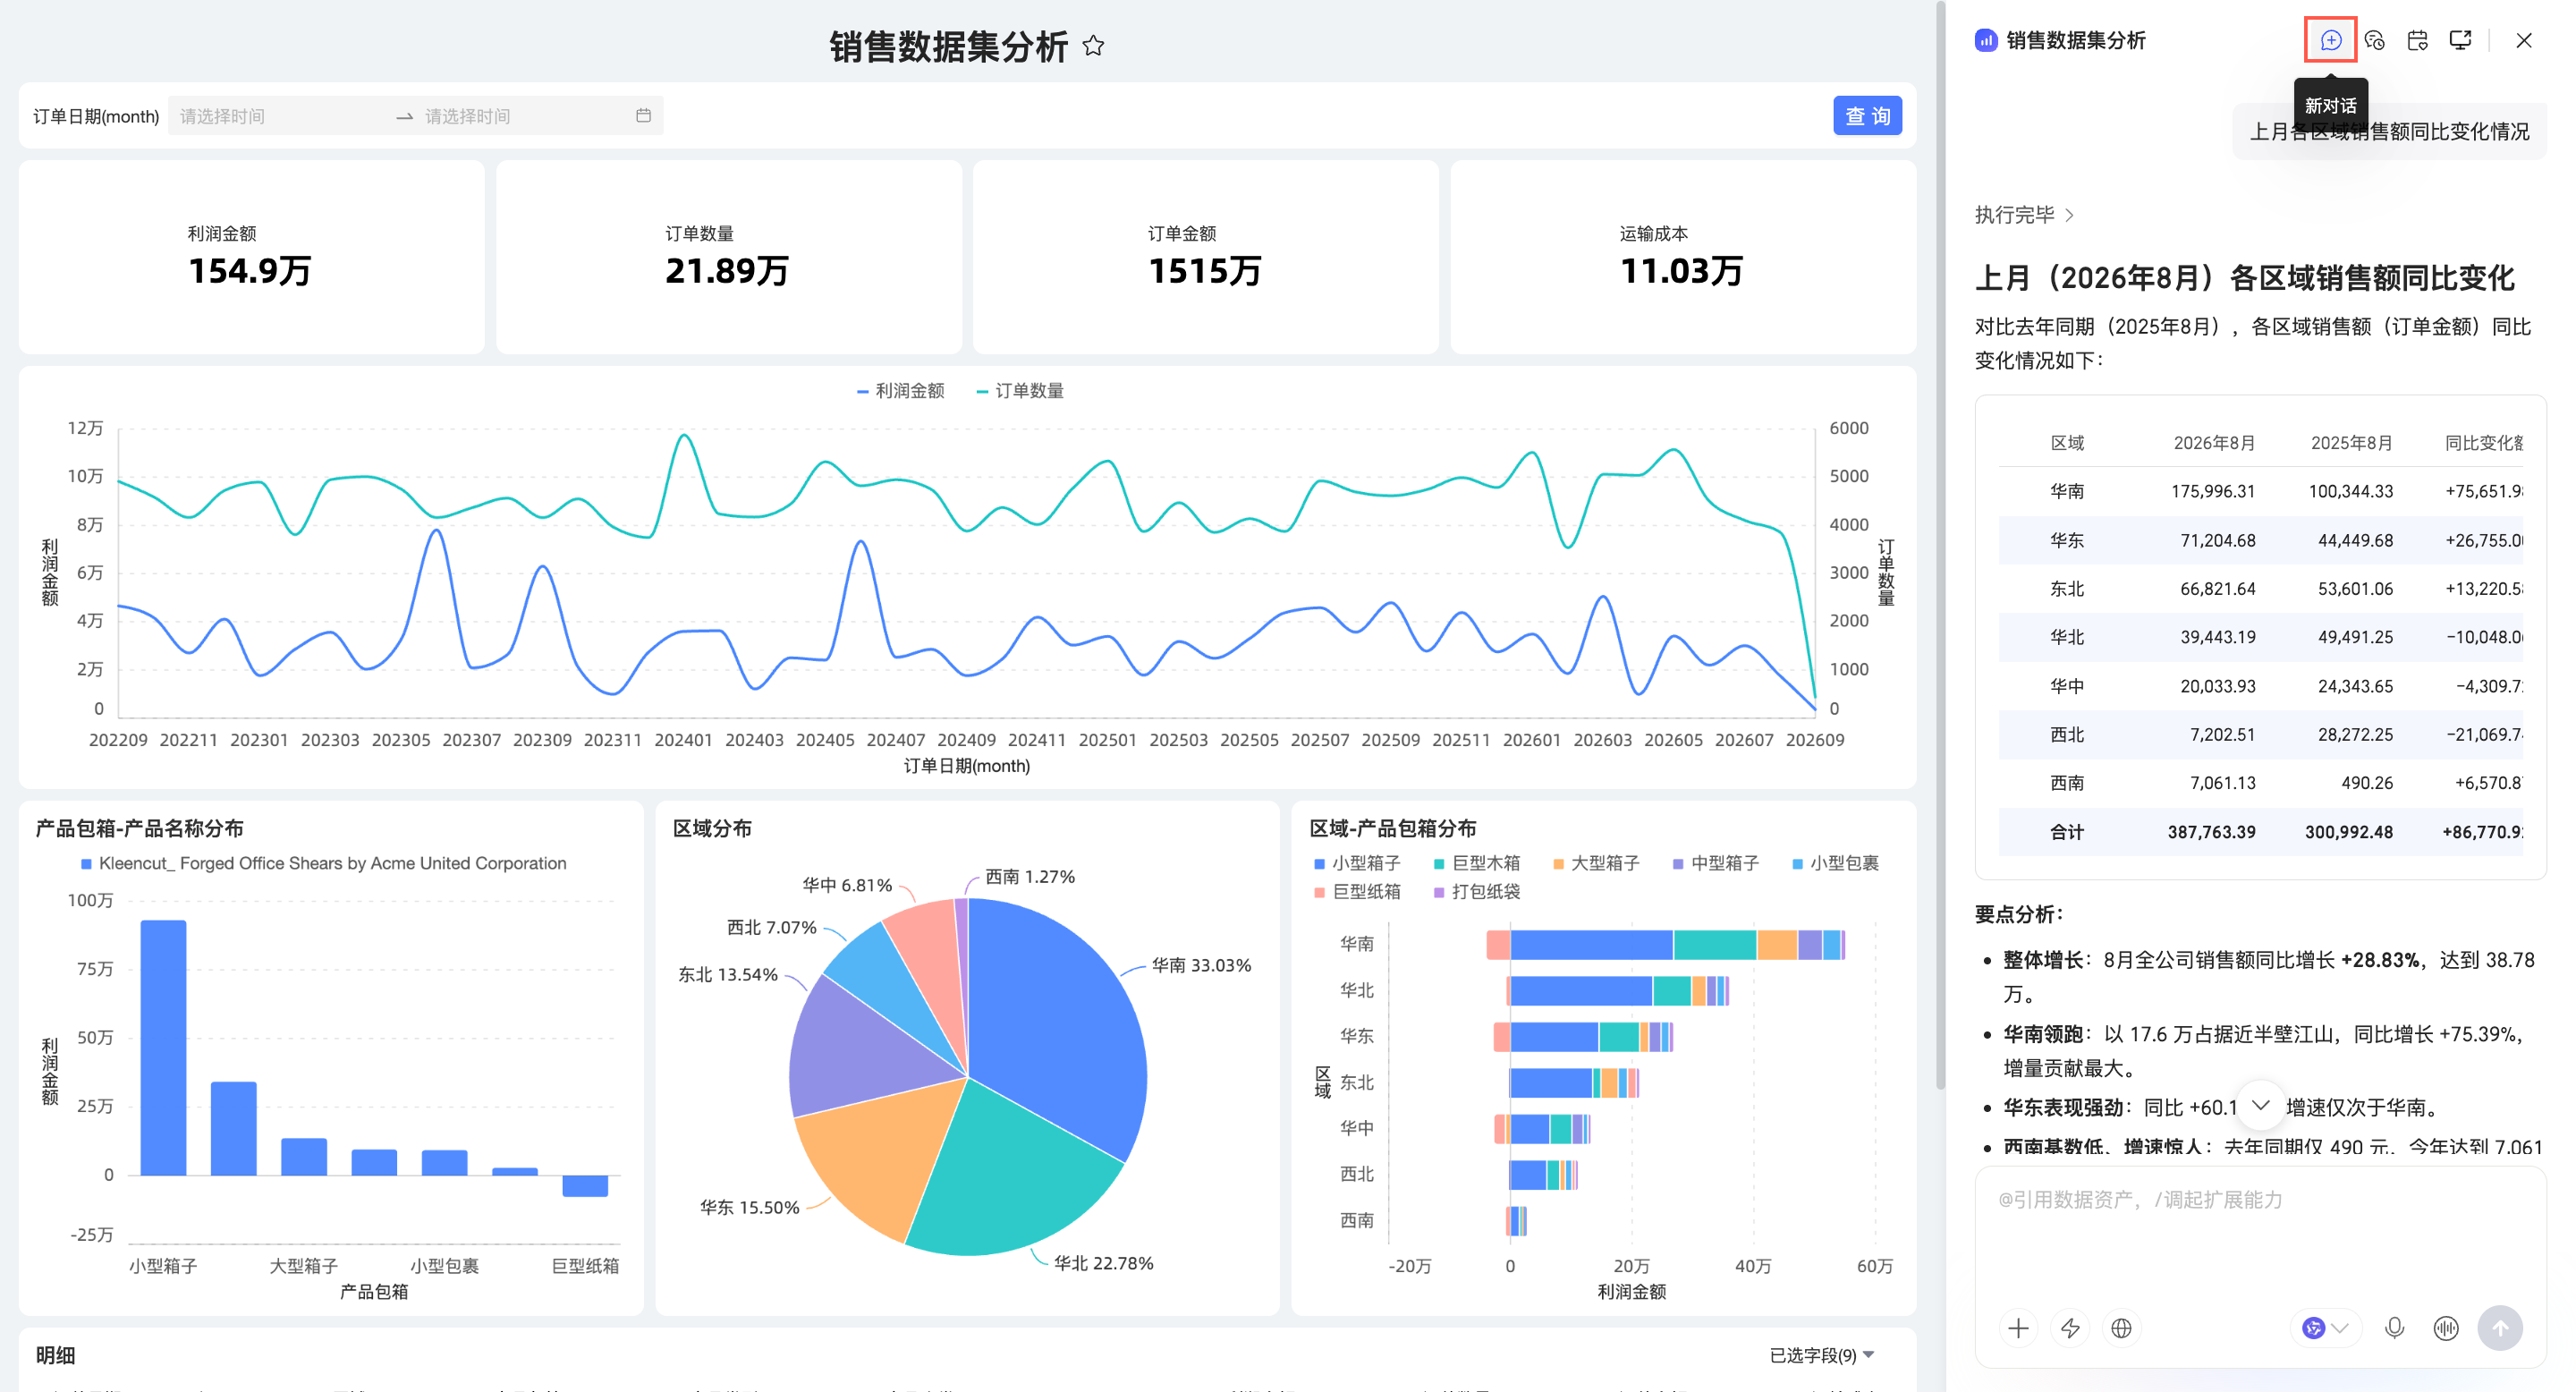Start a new conversation via 新对话 icon
The image size is (2576, 1392).
tap(2330, 40)
